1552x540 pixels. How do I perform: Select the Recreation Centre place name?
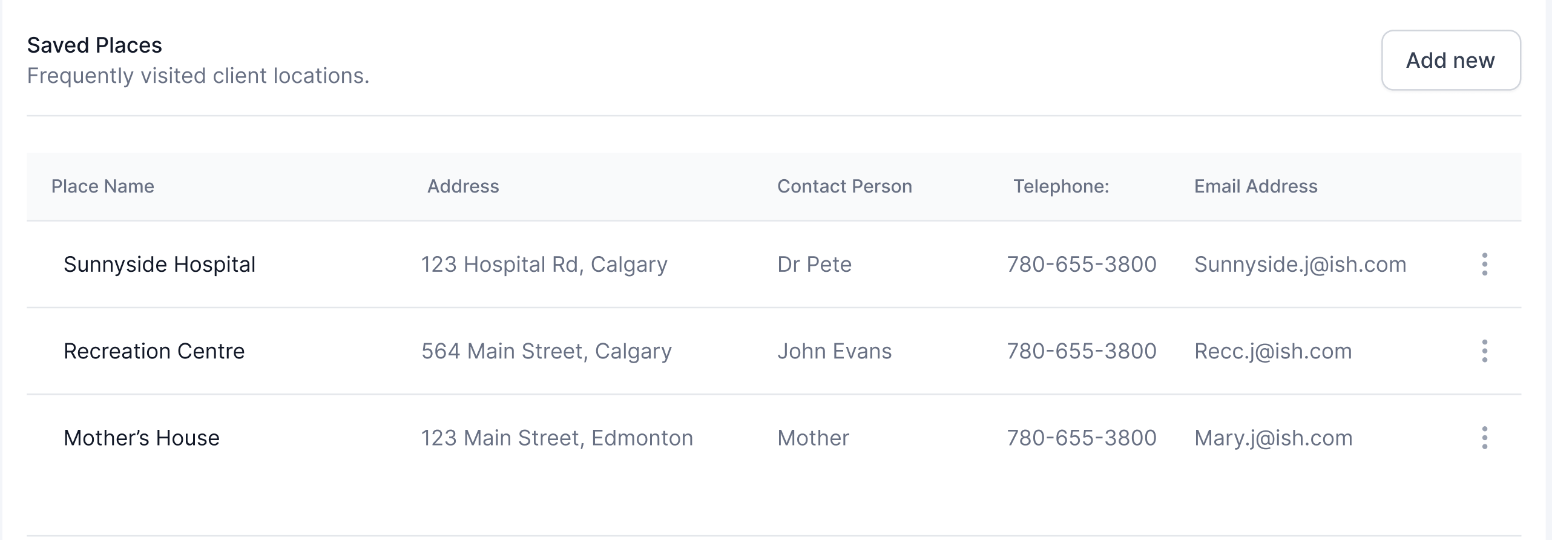(154, 351)
